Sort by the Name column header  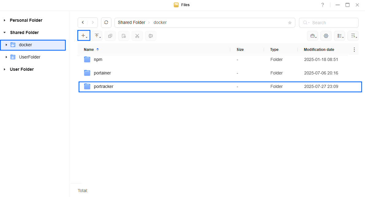pyautogui.click(x=89, y=50)
